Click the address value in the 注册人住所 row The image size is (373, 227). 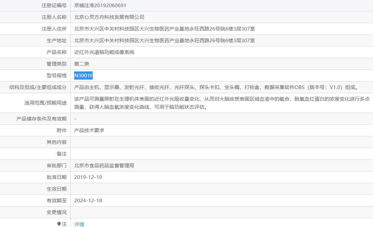coord(164,29)
